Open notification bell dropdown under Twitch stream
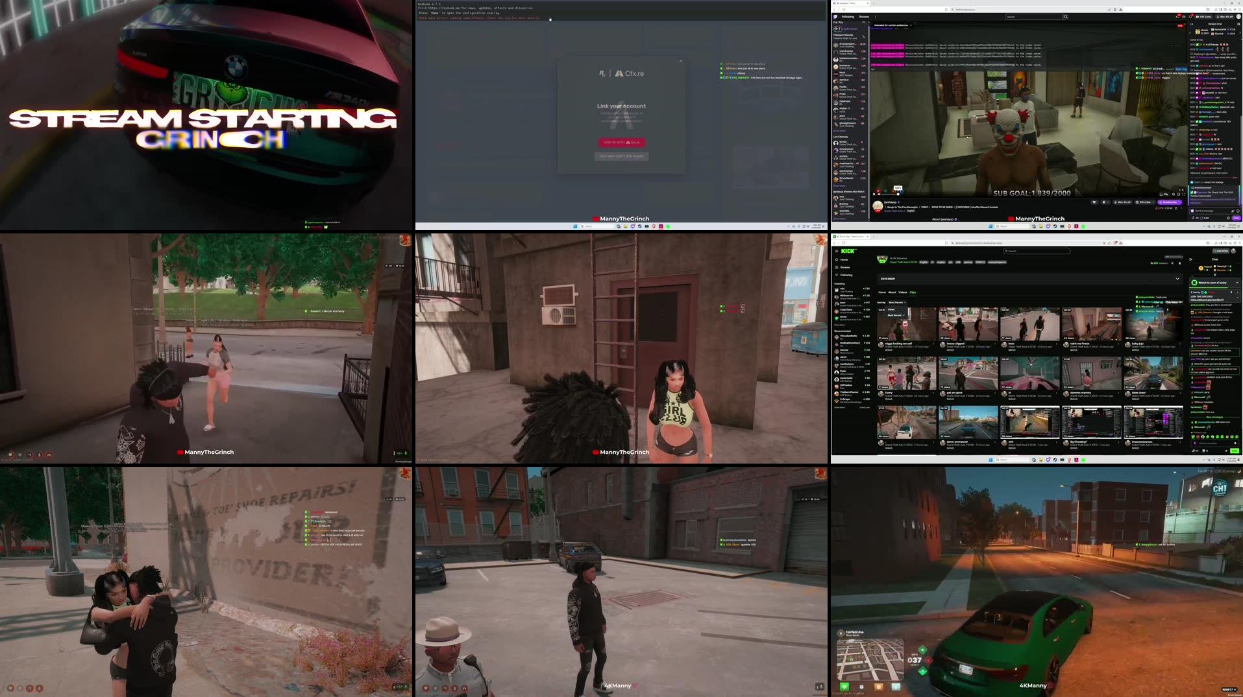This screenshot has height=697, width=1243. click(x=1106, y=202)
